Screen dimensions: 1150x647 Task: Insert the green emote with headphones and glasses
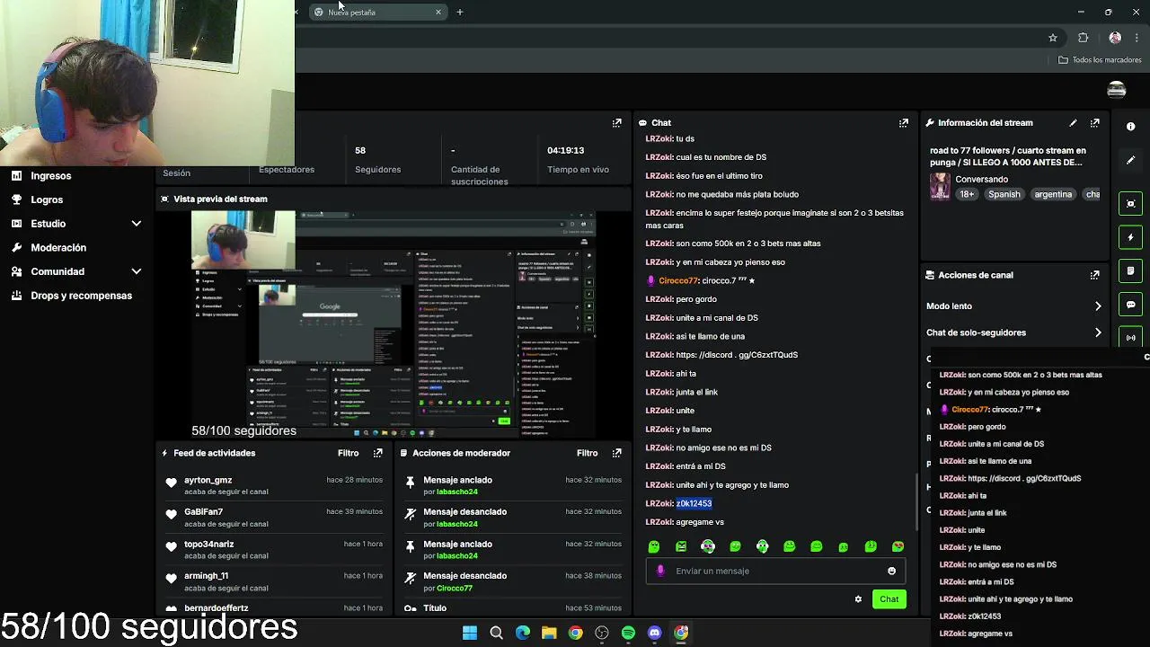click(708, 546)
